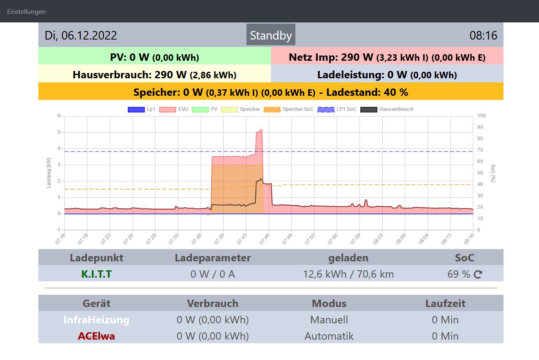This screenshot has width=539, height=360.
Task: Open the Einstellungen menu
Action: tap(26, 12)
